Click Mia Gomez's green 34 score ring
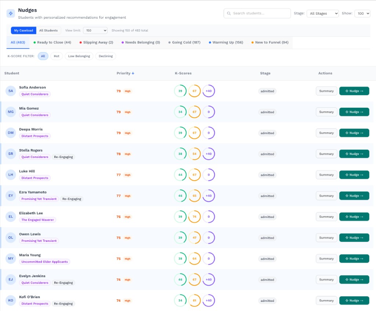 tap(180, 112)
